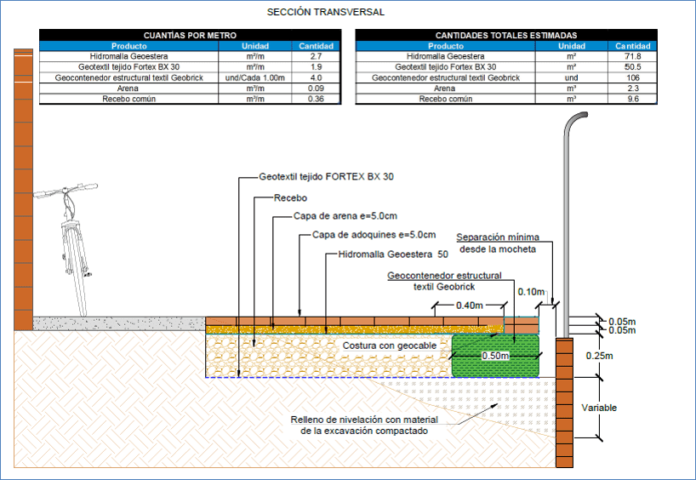The image size is (696, 480).
Task: Click the 'Geotextil tejido FORTEX BX 30' label
Action: click(326, 177)
